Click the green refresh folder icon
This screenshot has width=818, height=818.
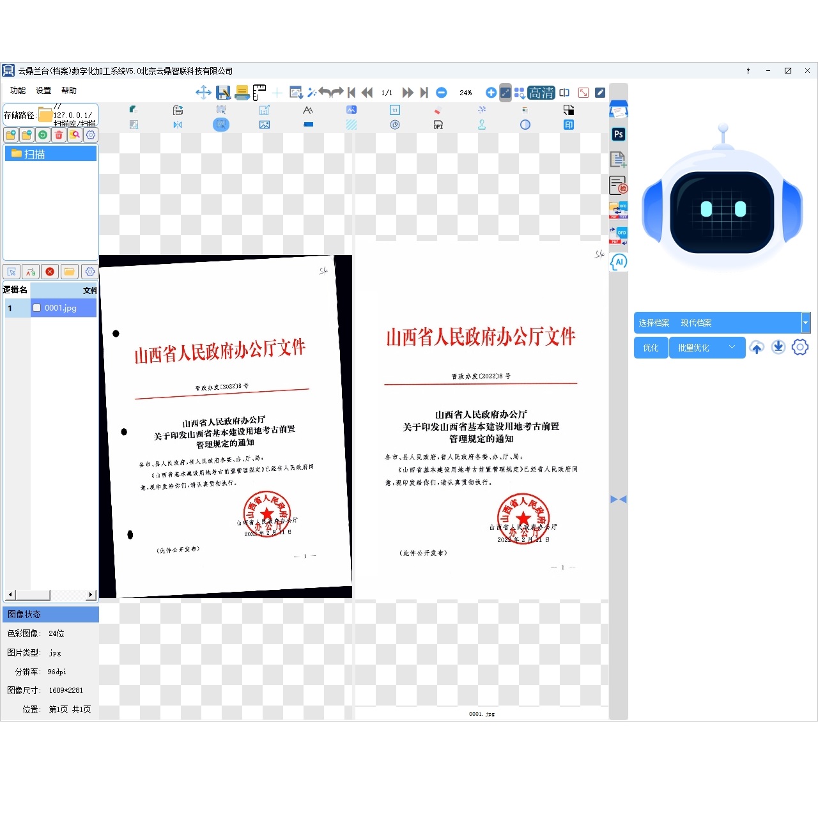tap(43, 135)
